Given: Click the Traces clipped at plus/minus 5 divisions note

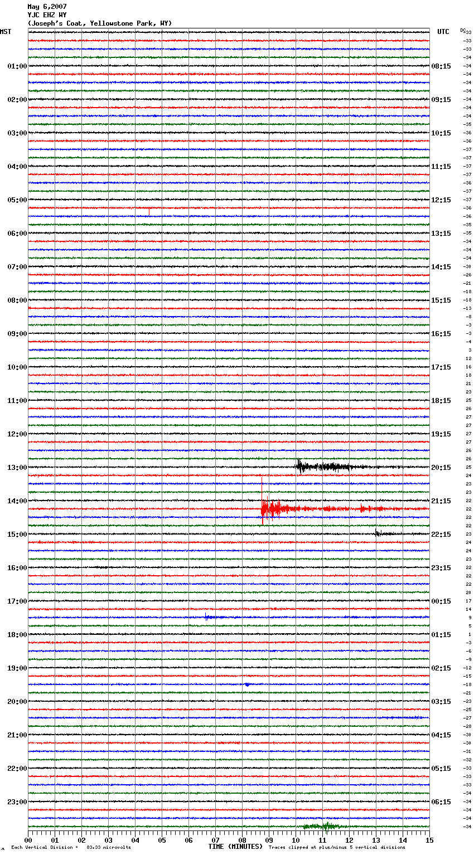Looking at the screenshot, I should pos(337,847).
